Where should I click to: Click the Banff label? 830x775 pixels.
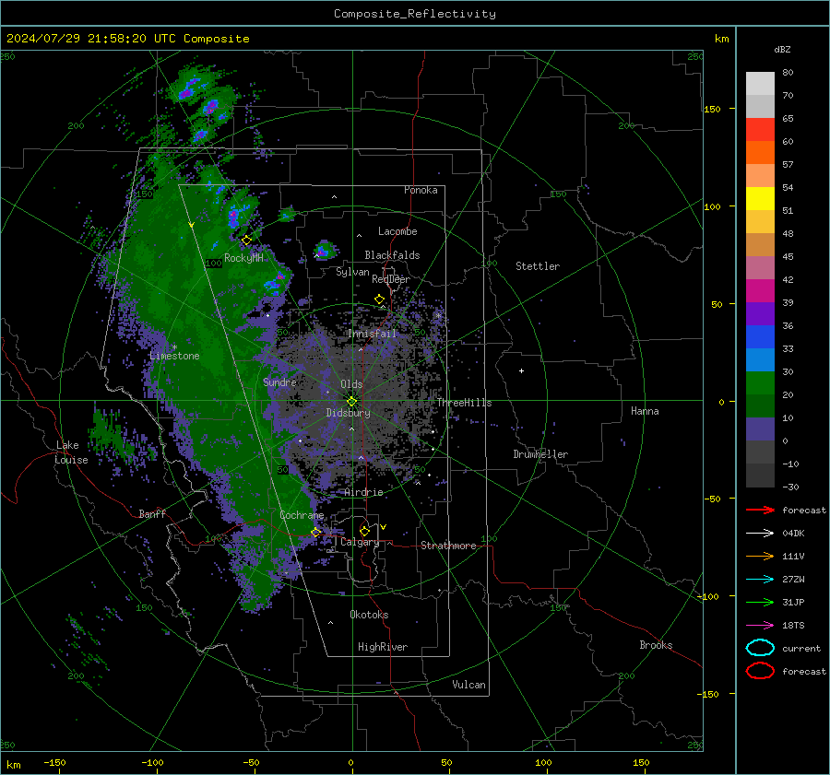(152, 513)
